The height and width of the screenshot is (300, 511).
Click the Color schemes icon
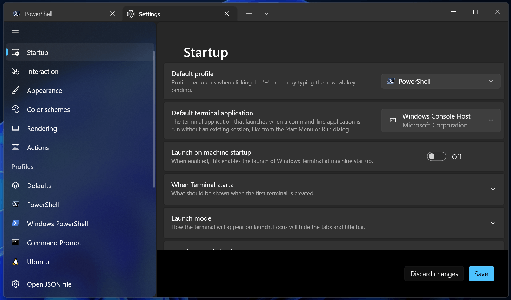pyautogui.click(x=15, y=109)
